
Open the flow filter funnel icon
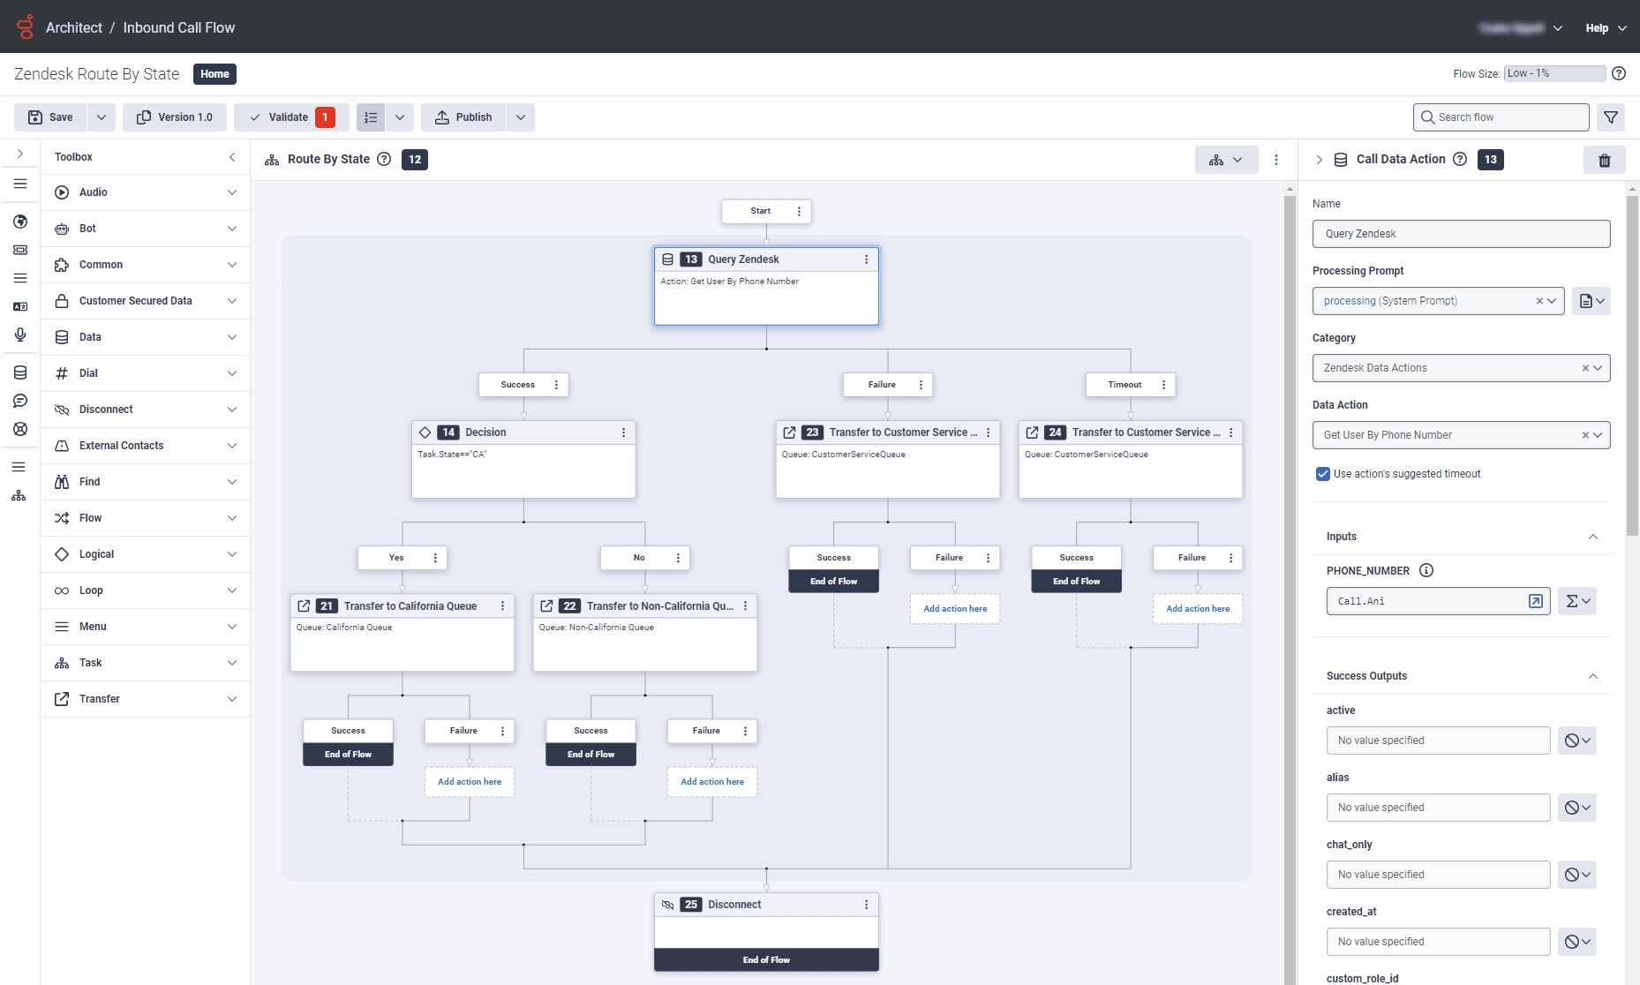[x=1611, y=117]
